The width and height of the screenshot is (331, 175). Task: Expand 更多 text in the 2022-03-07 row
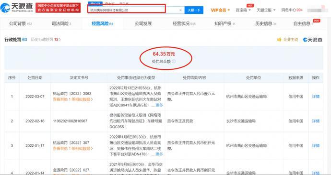159,105
